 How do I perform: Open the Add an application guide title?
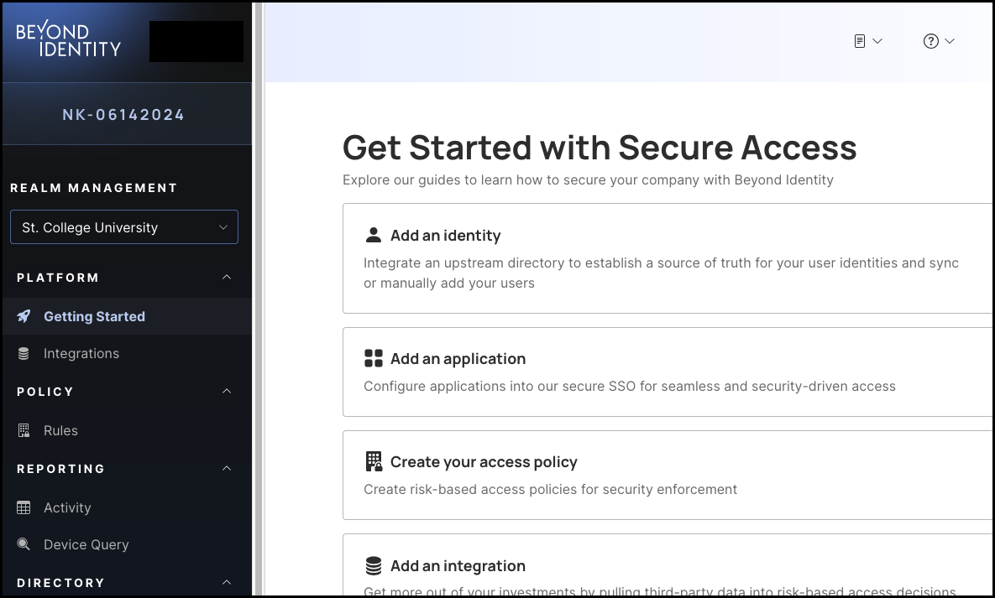[x=458, y=358]
